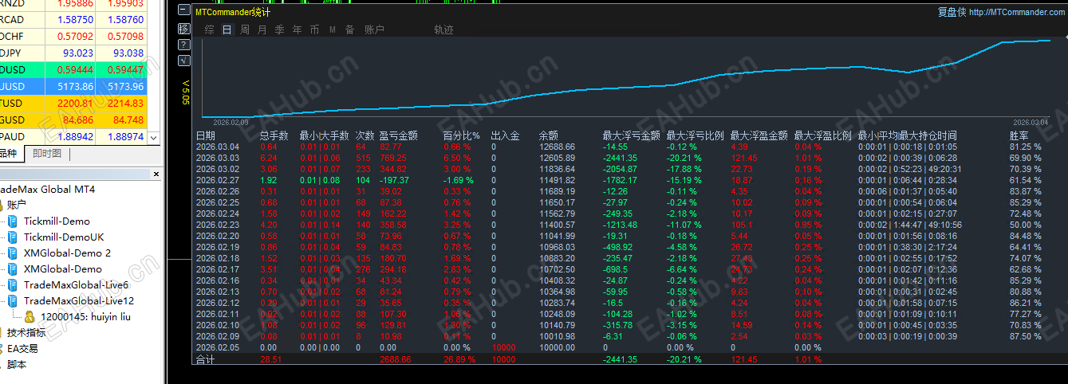1068x384 pixels.
Task: Open the ? help icon of MTCommander
Action: point(184,44)
